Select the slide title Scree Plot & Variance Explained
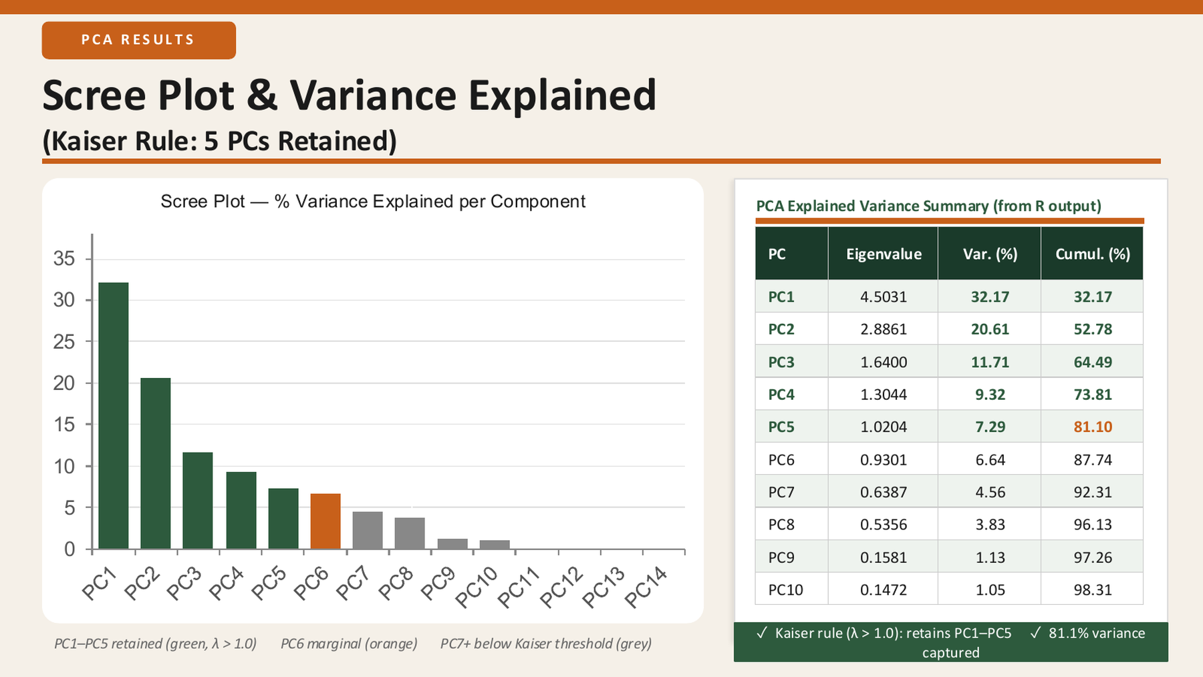 [350, 95]
